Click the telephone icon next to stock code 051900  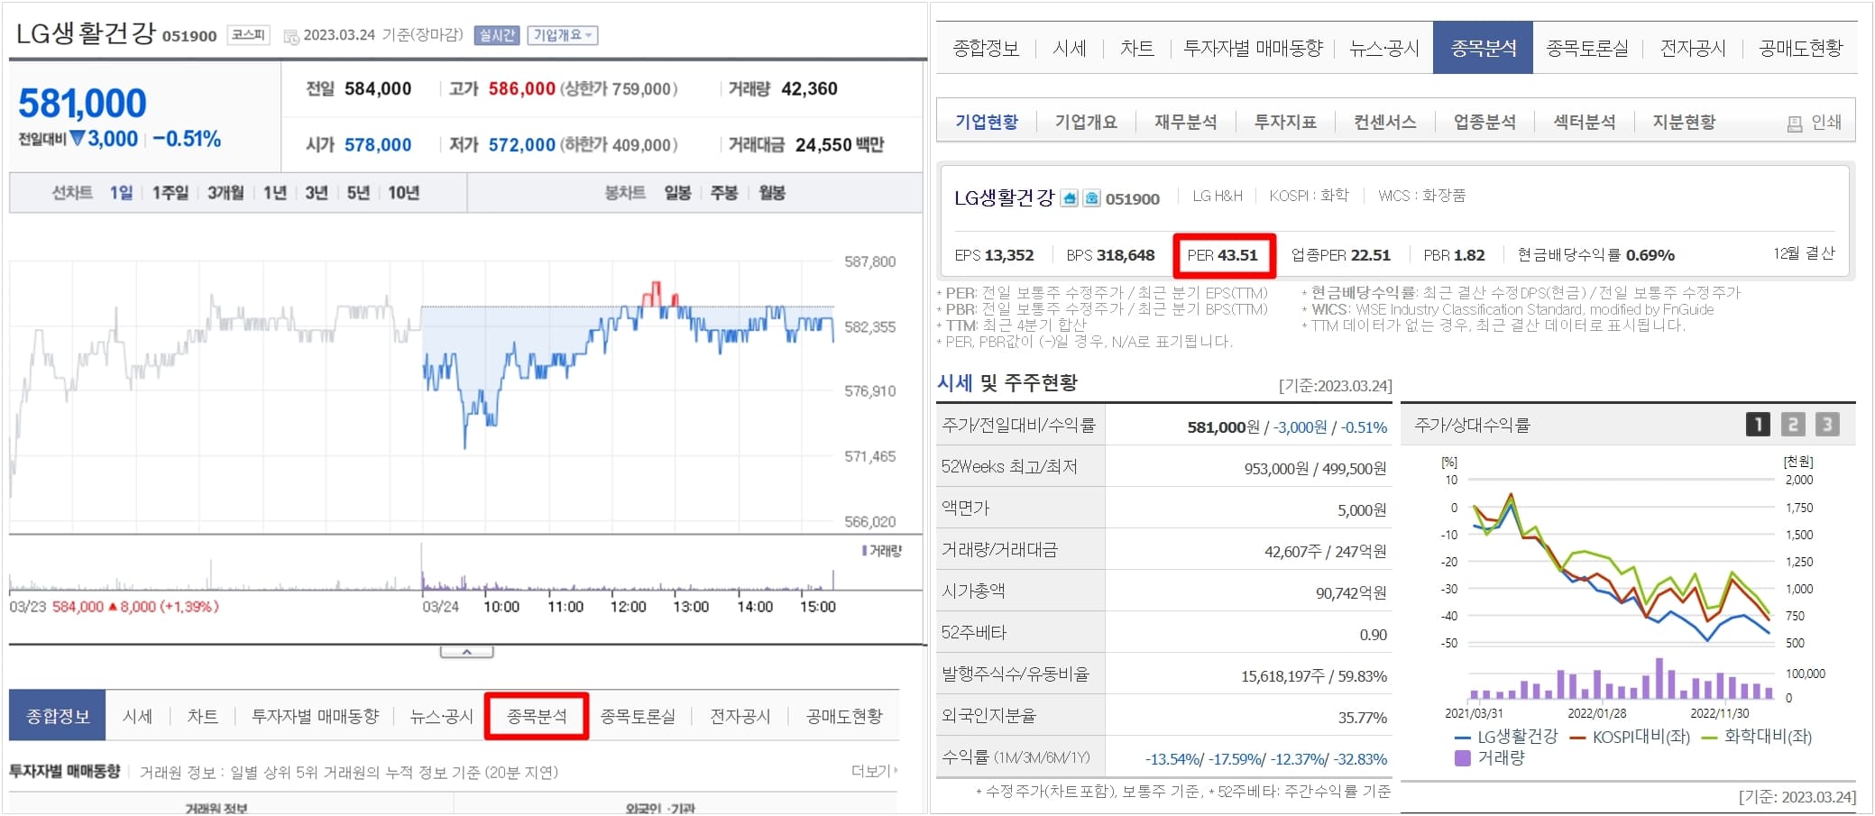tap(1091, 198)
